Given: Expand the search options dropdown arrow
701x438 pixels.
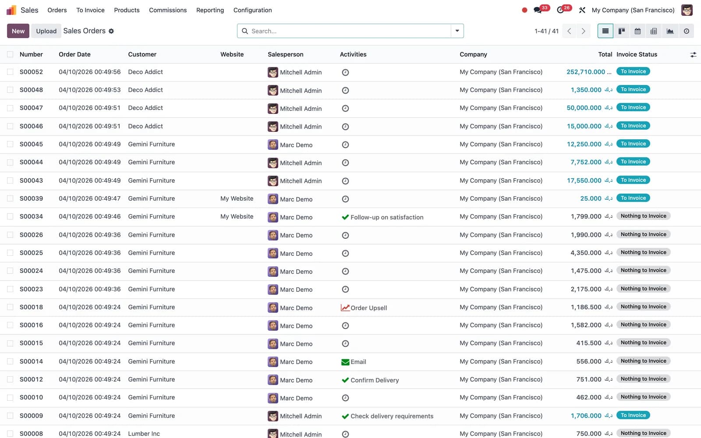Looking at the screenshot, I should click(x=457, y=31).
